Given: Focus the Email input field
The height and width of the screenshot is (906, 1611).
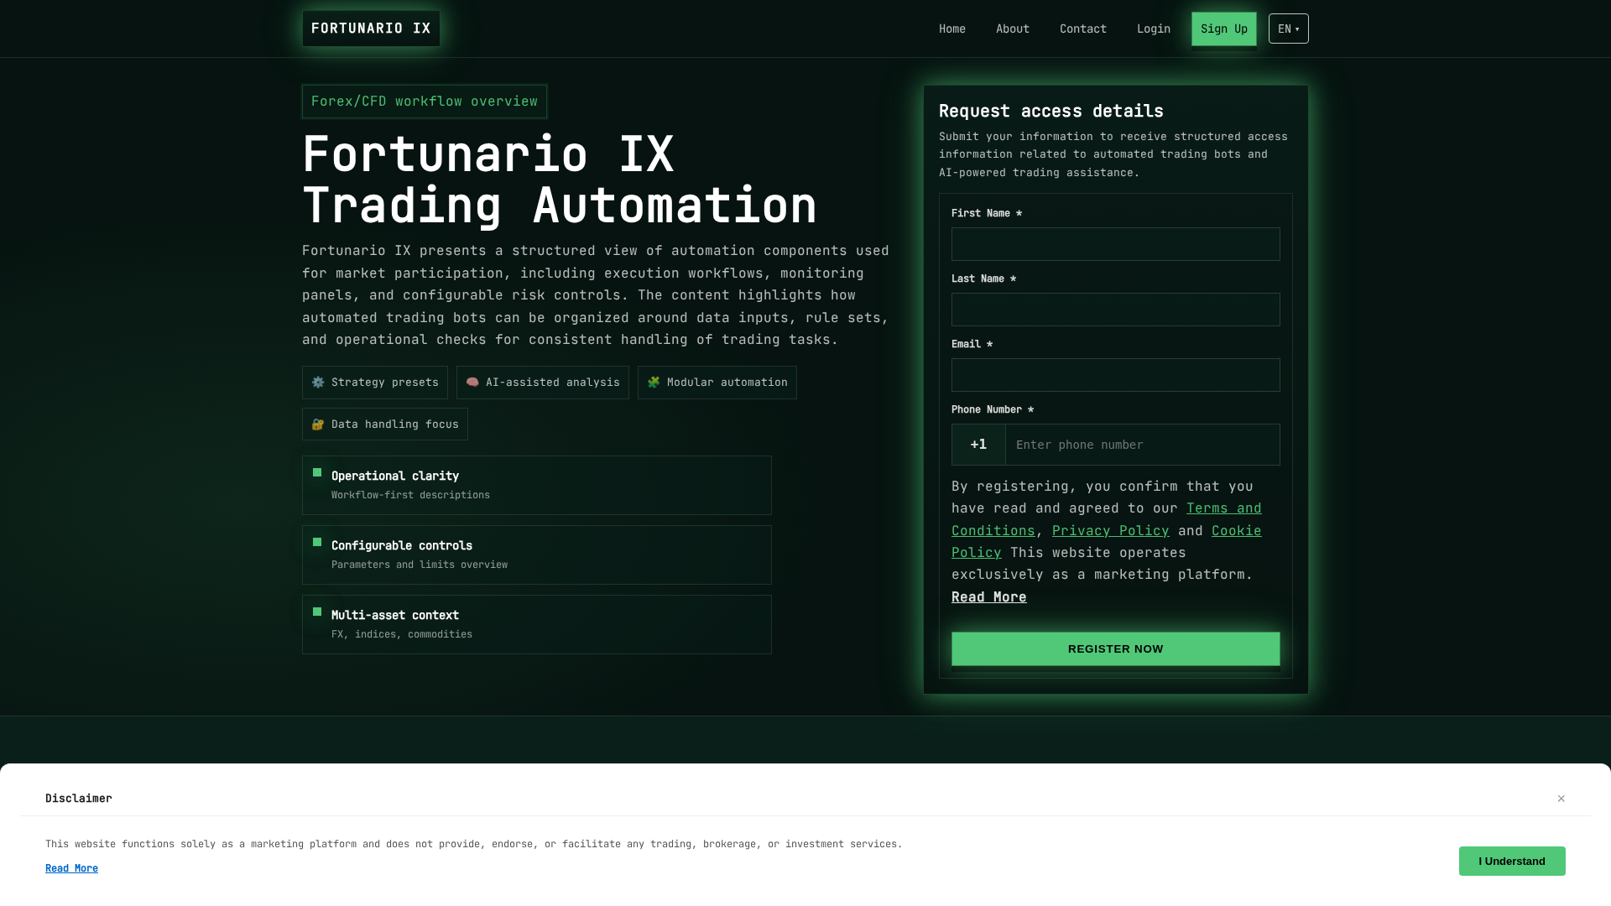Looking at the screenshot, I should pos(1116,375).
